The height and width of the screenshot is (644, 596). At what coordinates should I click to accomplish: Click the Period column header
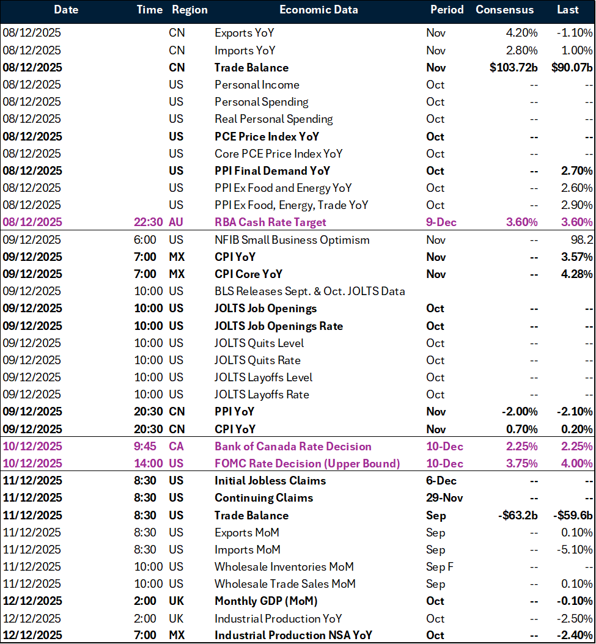pyautogui.click(x=447, y=10)
